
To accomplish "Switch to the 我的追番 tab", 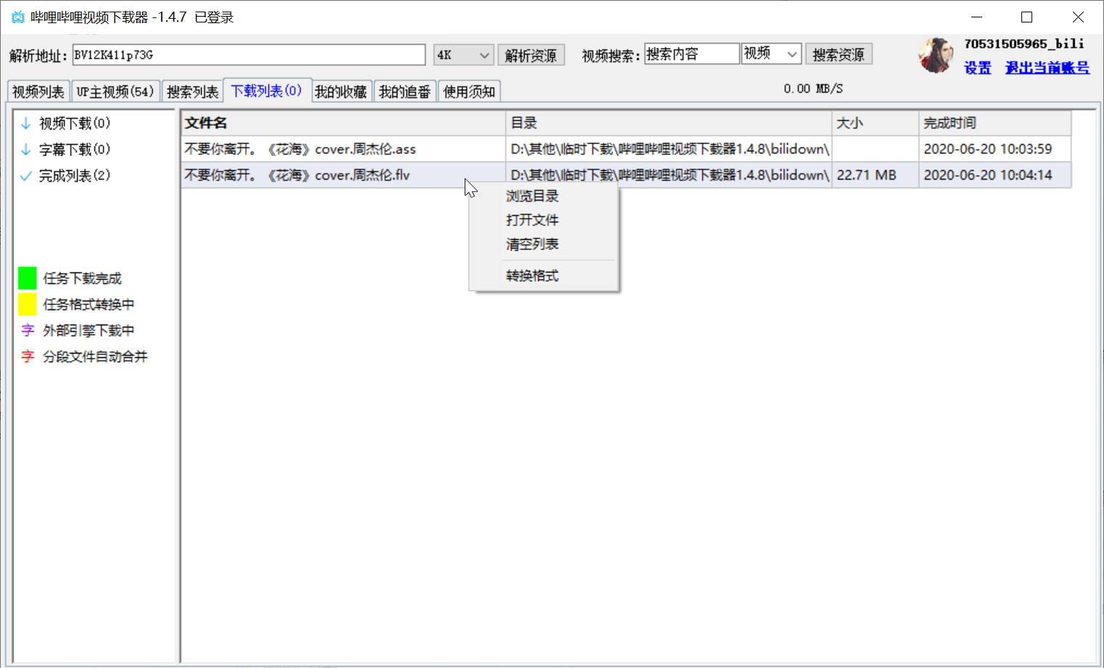I will [x=404, y=92].
